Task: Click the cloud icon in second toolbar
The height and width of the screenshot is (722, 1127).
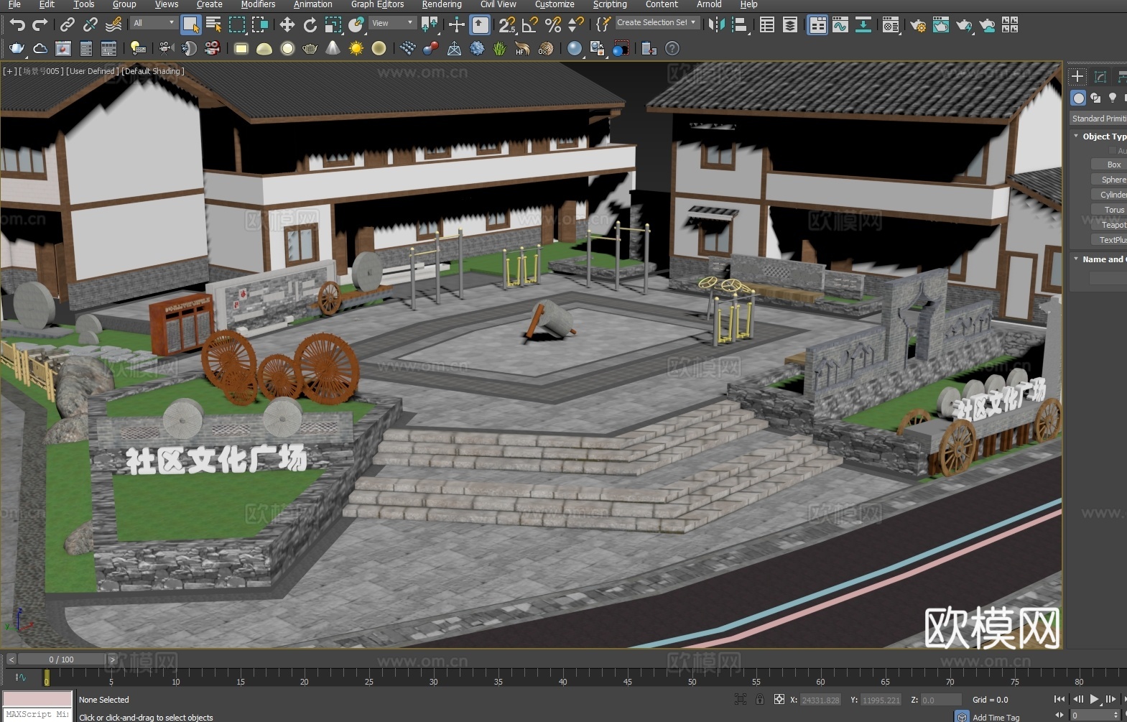Action: pos(40,48)
